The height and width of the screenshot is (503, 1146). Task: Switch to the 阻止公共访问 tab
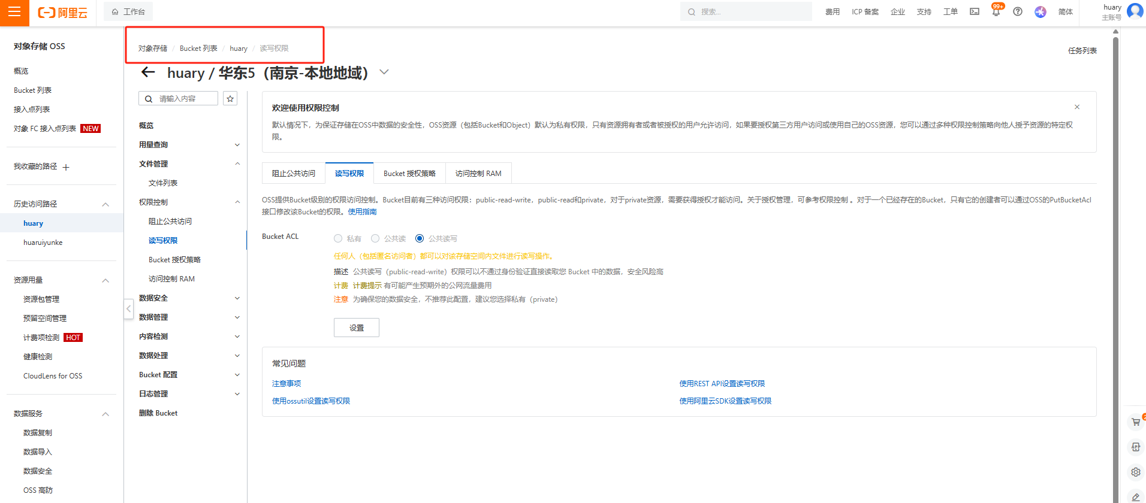click(294, 174)
